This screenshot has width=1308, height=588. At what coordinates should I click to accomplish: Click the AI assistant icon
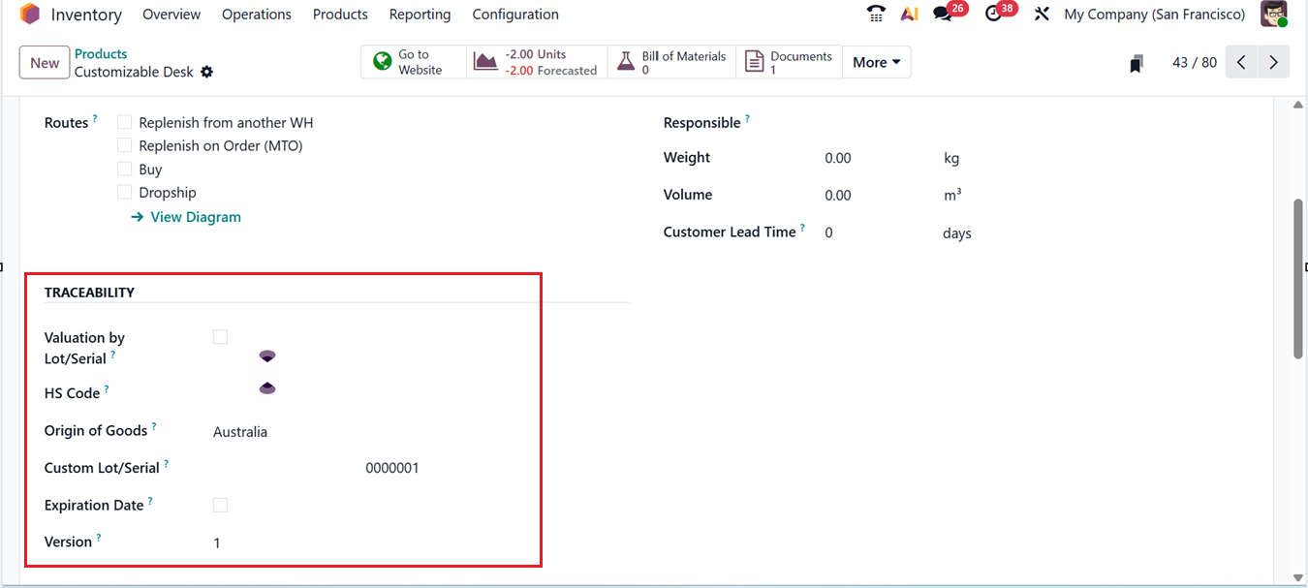(x=909, y=14)
